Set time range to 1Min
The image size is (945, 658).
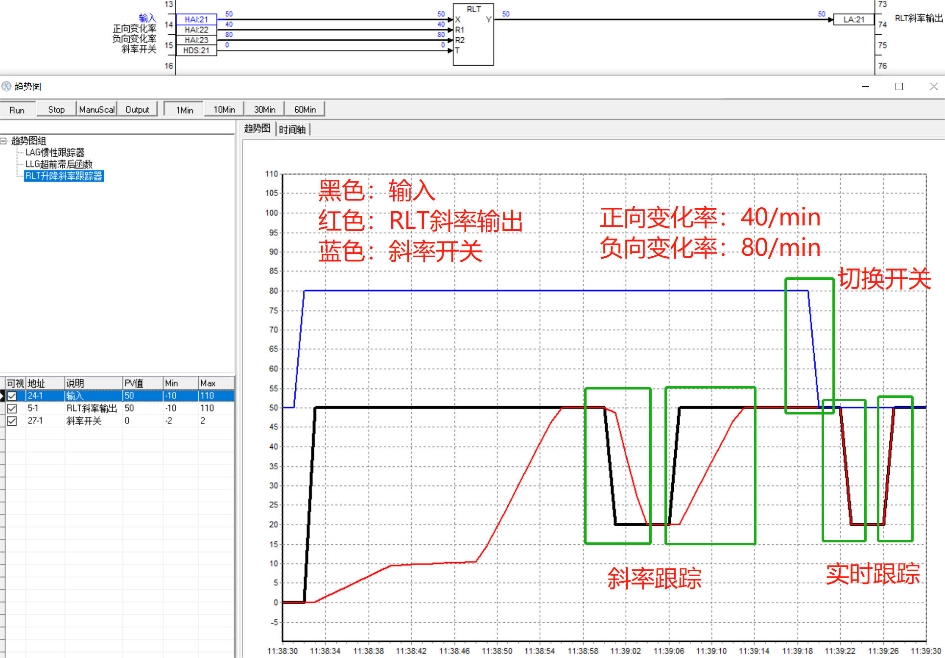(184, 110)
